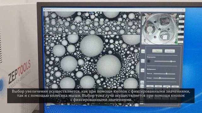Select the 5000x fixed magnification button
This screenshot has height=113, width=202.
(167, 87)
